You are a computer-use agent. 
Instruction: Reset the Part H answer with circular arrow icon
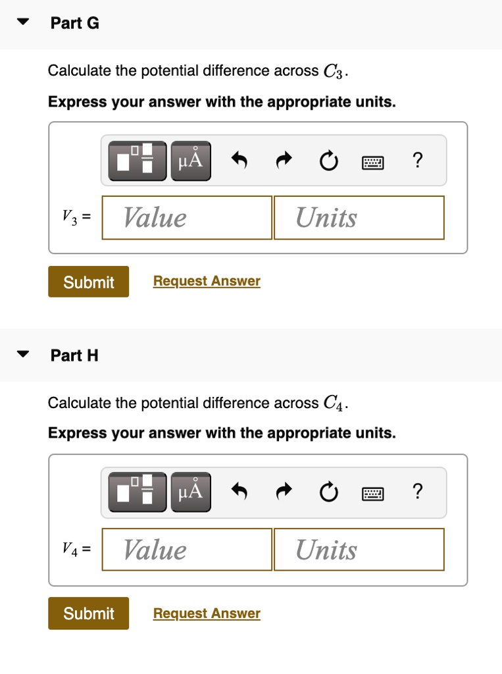pyautogui.click(x=328, y=492)
